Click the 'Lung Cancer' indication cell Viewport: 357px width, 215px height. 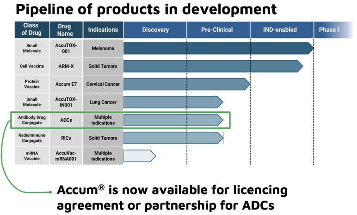coord(103,102)
